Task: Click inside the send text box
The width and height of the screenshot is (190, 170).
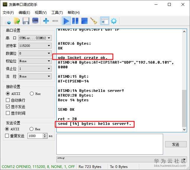Action: pos(110,144)
